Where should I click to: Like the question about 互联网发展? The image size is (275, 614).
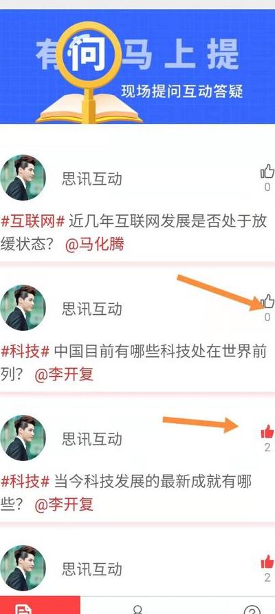[267, 172]
